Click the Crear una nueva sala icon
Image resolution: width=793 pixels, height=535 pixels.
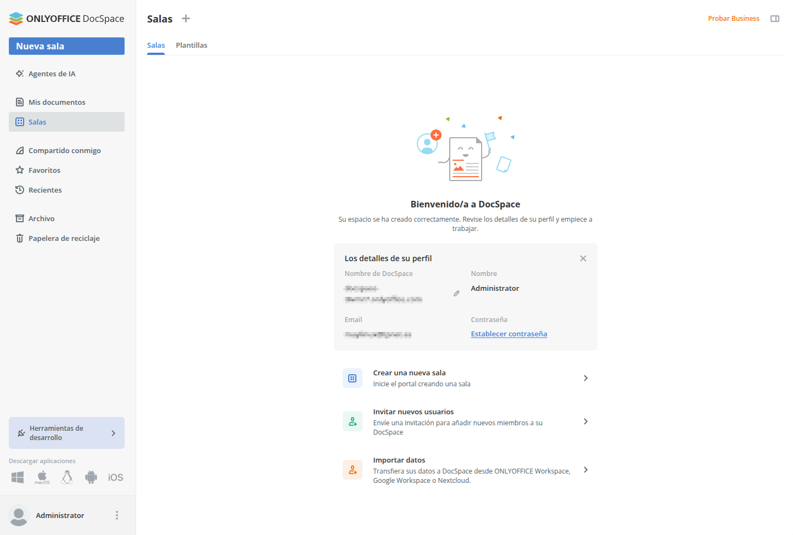pyautogui.click(x=353, y=378)
